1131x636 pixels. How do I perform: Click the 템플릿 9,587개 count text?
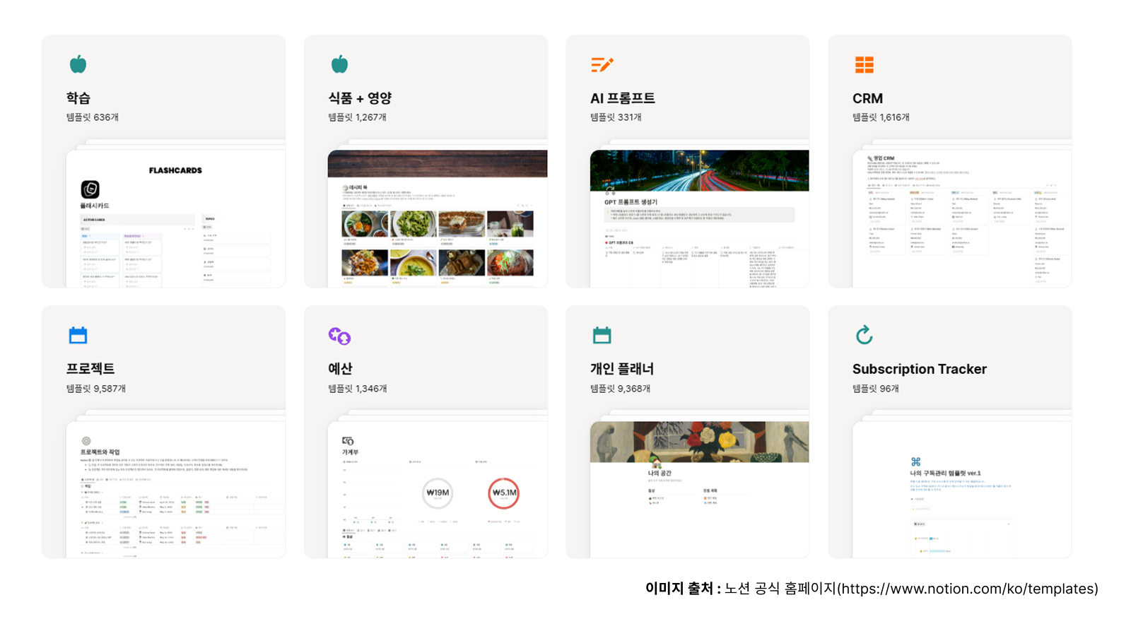(x=96, y=389)
